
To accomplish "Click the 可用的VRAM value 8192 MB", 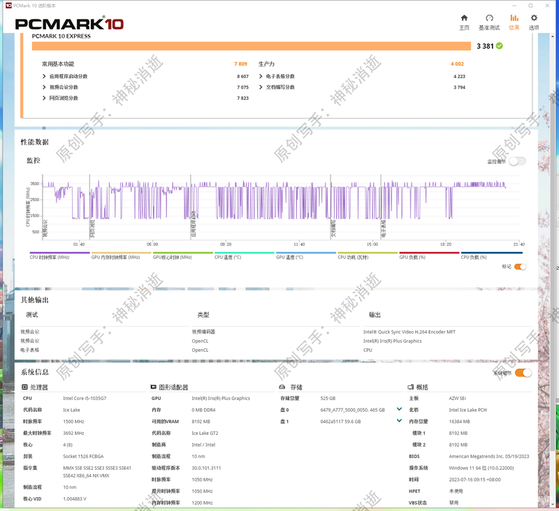I will (201, 422).
